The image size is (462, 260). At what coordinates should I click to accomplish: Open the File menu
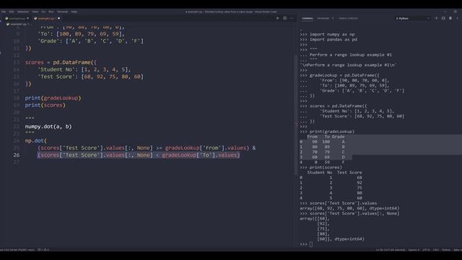pyautogui.click(x=4, y=12)
